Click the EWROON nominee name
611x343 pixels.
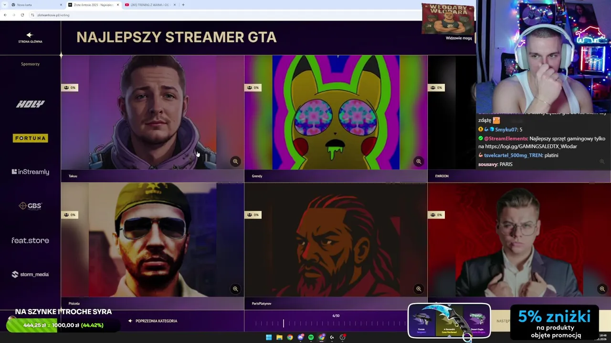pyautogui.click(x=442, y=176)
